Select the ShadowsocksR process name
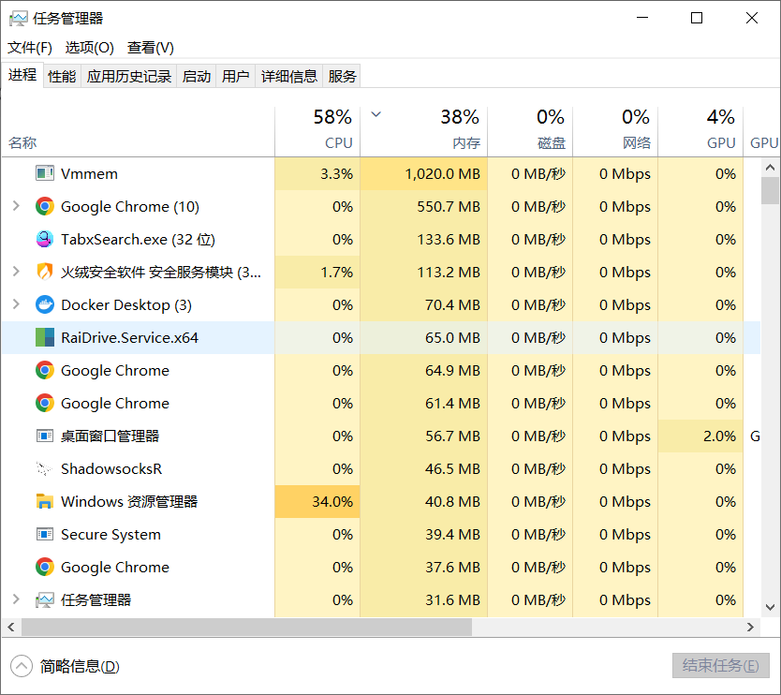Image resolution: width=781 pixels, height=695 pixels. [111, 469]
